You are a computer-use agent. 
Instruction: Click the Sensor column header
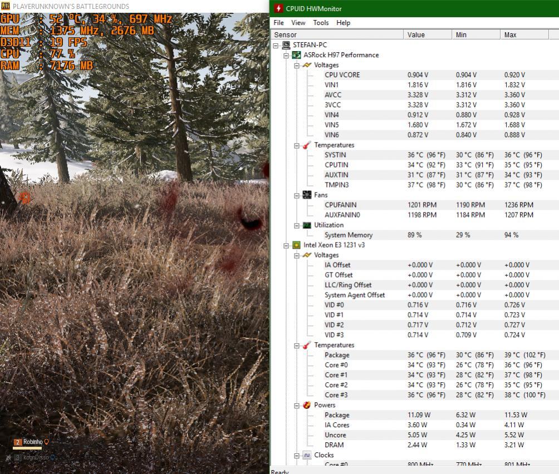(337, 34)
